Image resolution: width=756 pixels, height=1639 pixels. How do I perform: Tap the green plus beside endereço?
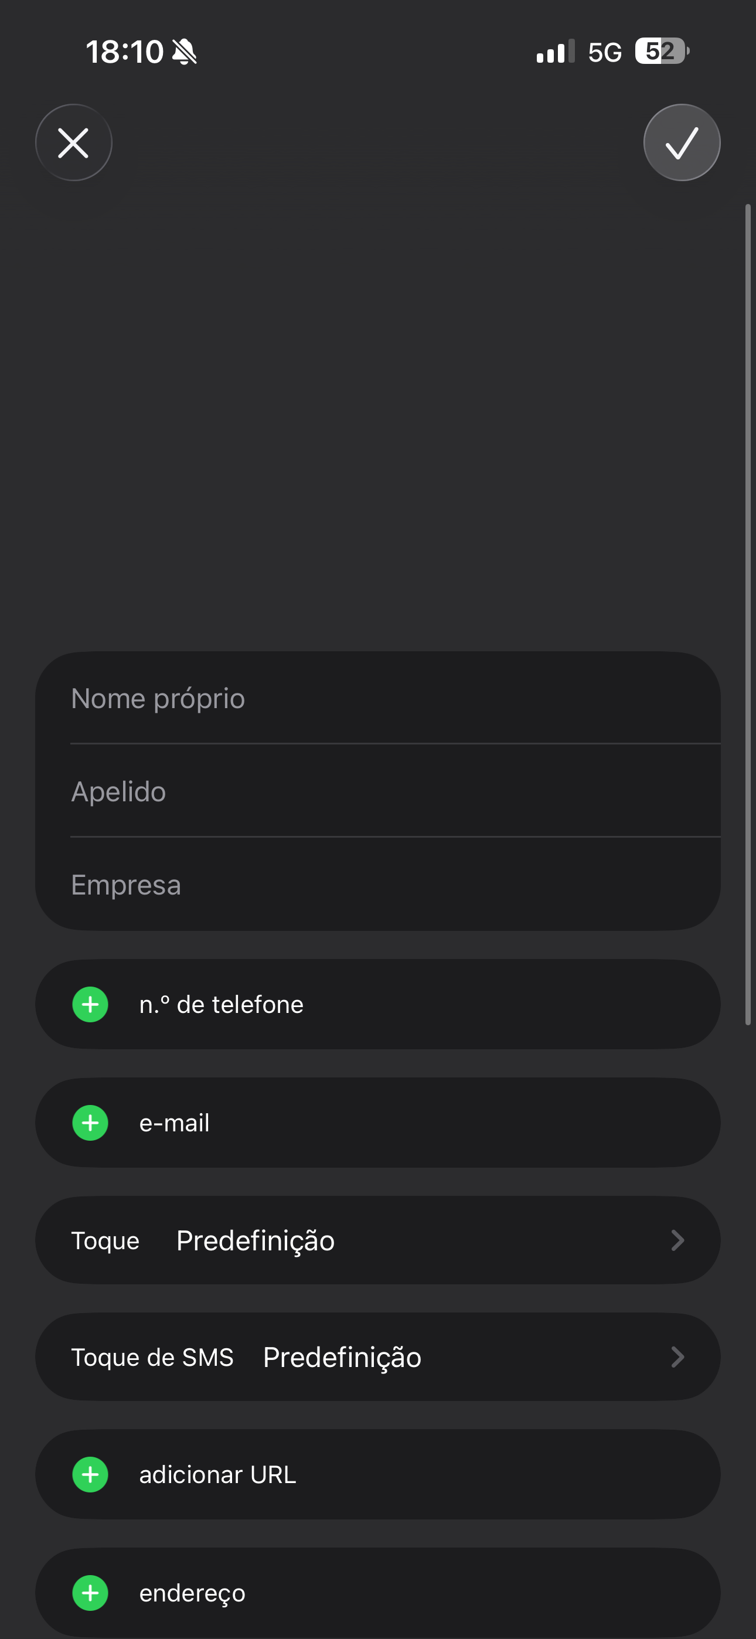(x=90, y=1593)
